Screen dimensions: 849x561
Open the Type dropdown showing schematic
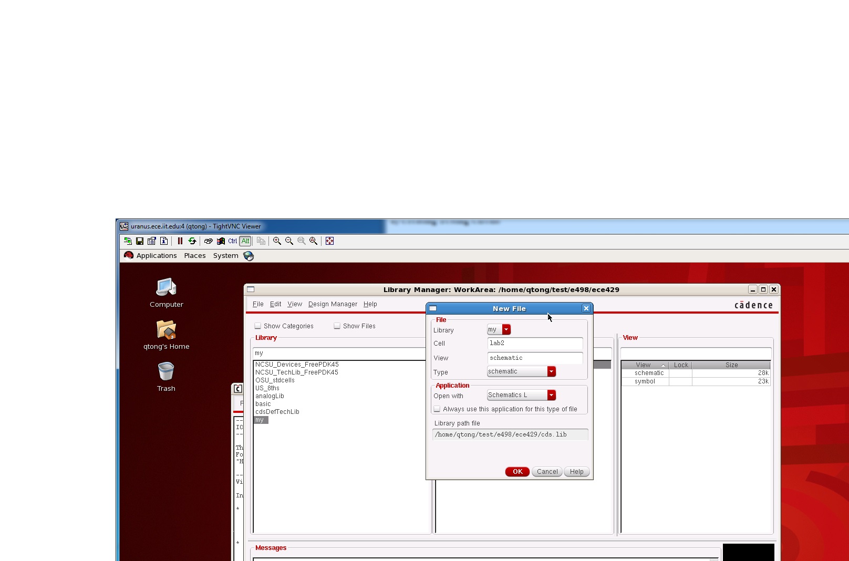tap(551, 371)
